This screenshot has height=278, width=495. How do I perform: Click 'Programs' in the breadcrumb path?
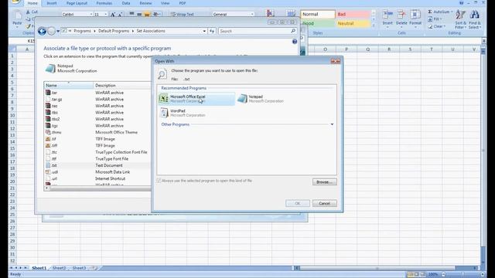(83, 31)
